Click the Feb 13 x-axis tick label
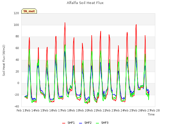Viewport: 171px width, 128px height. [x=21, y=111]
